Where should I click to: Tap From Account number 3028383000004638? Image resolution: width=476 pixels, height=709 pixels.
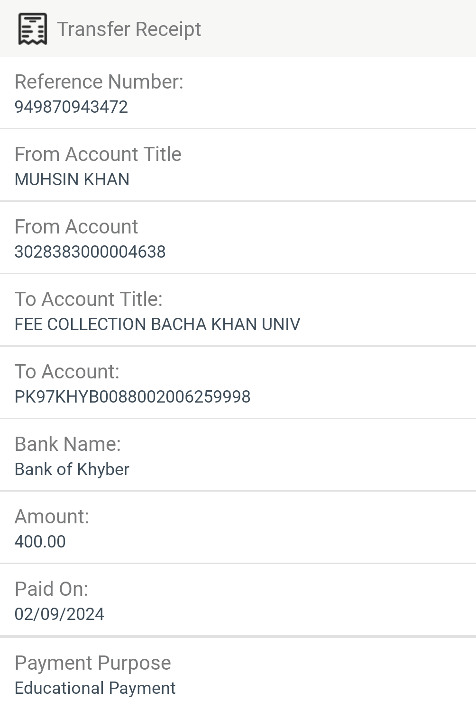[90, 252]
